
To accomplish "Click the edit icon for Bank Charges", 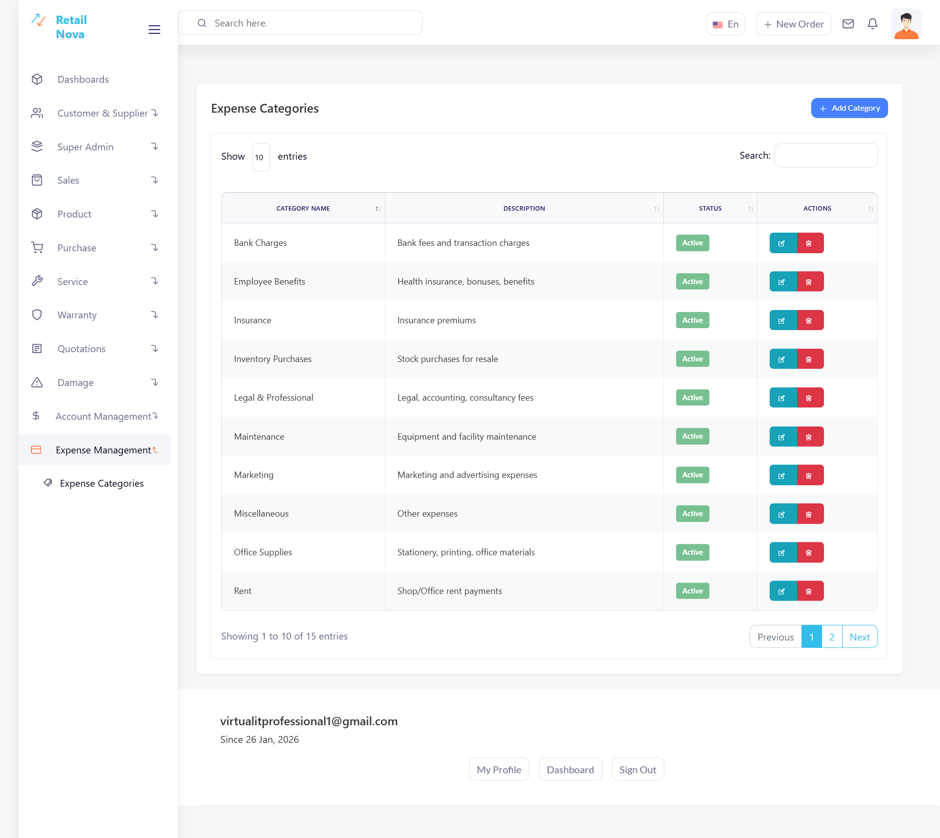I will 782,243.
